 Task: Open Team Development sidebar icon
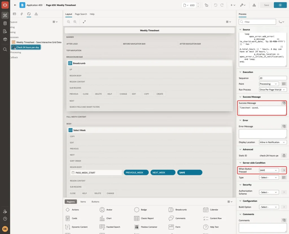coord(5,31)
